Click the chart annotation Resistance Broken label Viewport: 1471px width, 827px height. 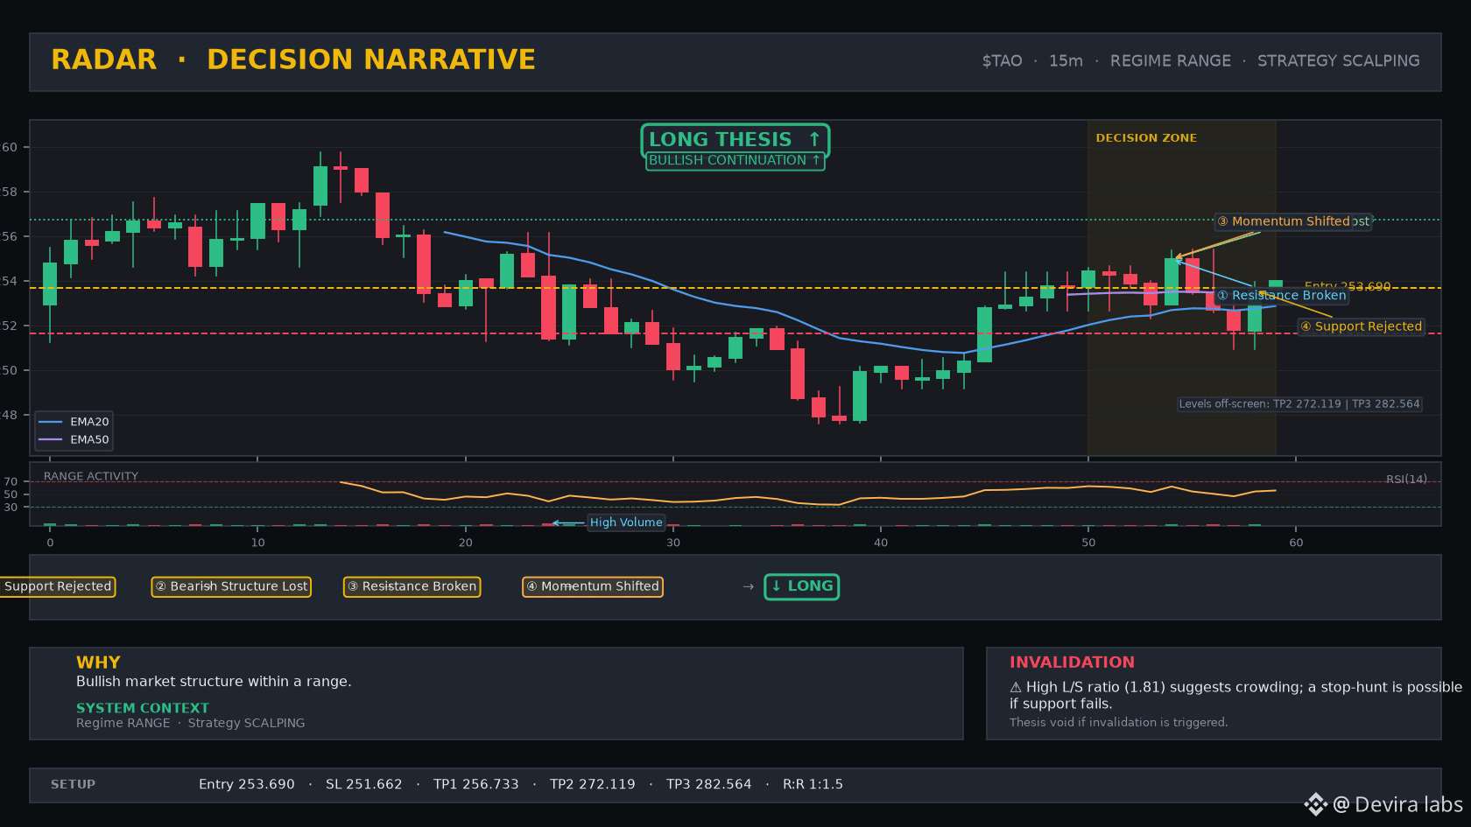click(x=1282, y=296)
